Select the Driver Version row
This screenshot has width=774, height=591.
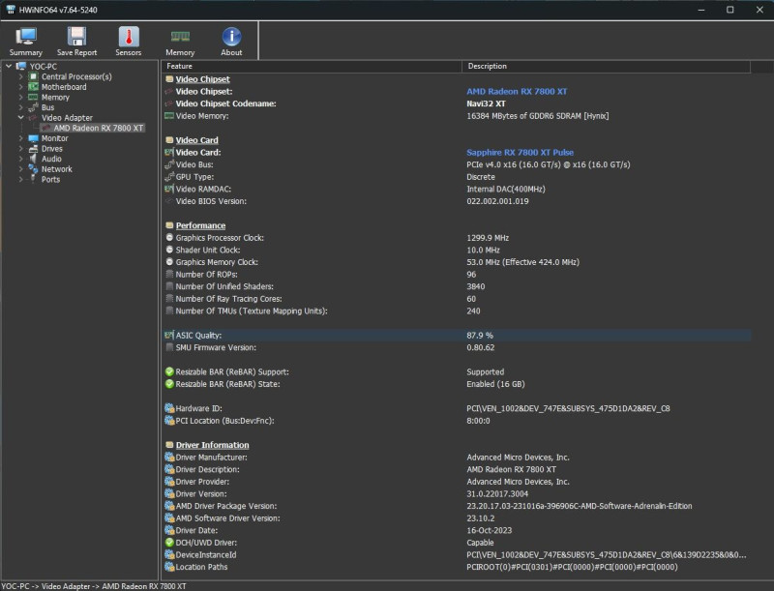click(457, 494)
